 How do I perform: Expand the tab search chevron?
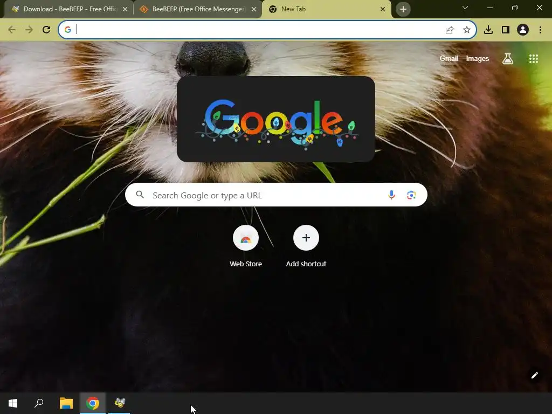465,8
